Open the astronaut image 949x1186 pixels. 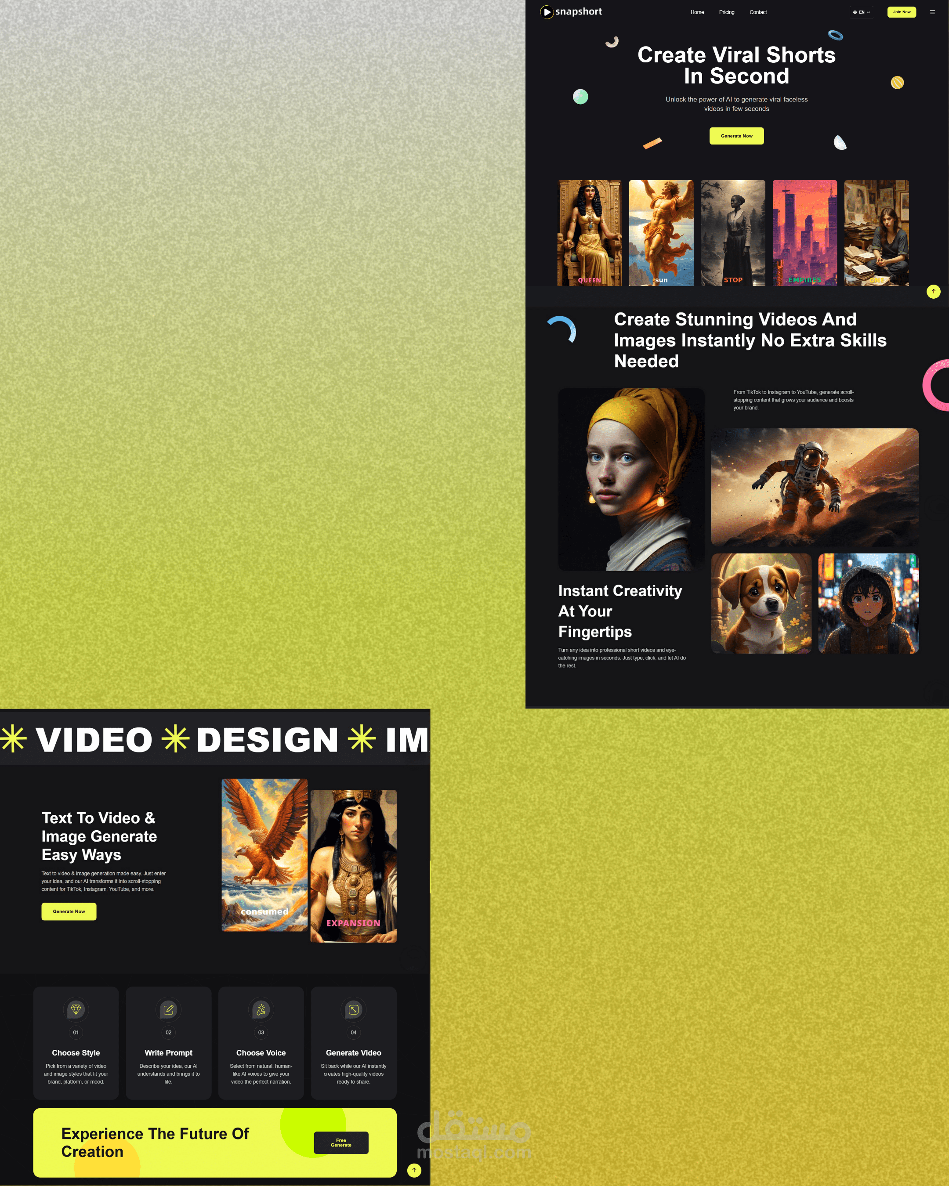tap(814, 487)
